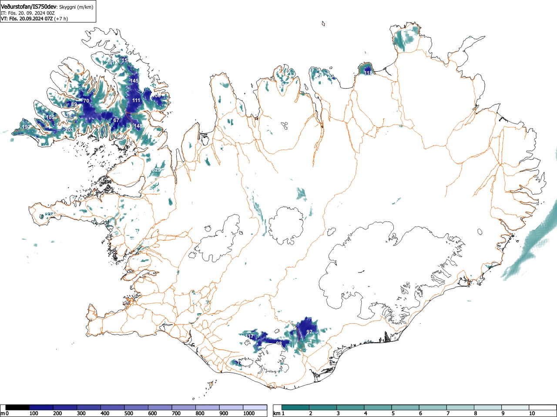The height and width of the screenshot is (417, 557).
Task: Click the visibility value '145' on the map
Action: (134, 81)
